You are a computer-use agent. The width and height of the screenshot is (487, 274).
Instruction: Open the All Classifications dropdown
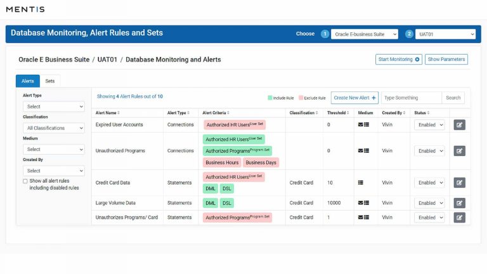coord(53,128)
